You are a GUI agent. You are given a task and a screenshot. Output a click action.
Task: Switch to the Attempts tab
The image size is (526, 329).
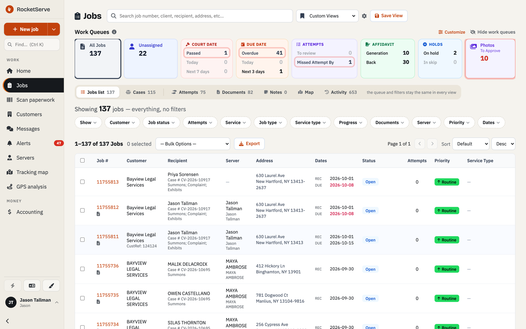[189, 92]
